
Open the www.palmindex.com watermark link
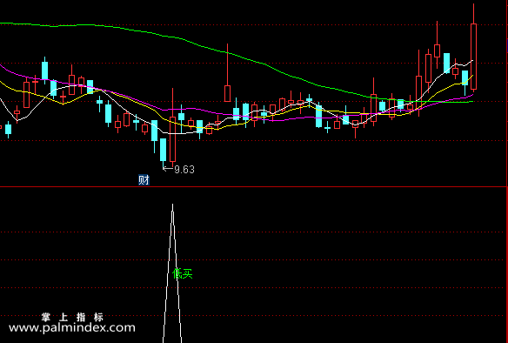click(x=72, y=328)
